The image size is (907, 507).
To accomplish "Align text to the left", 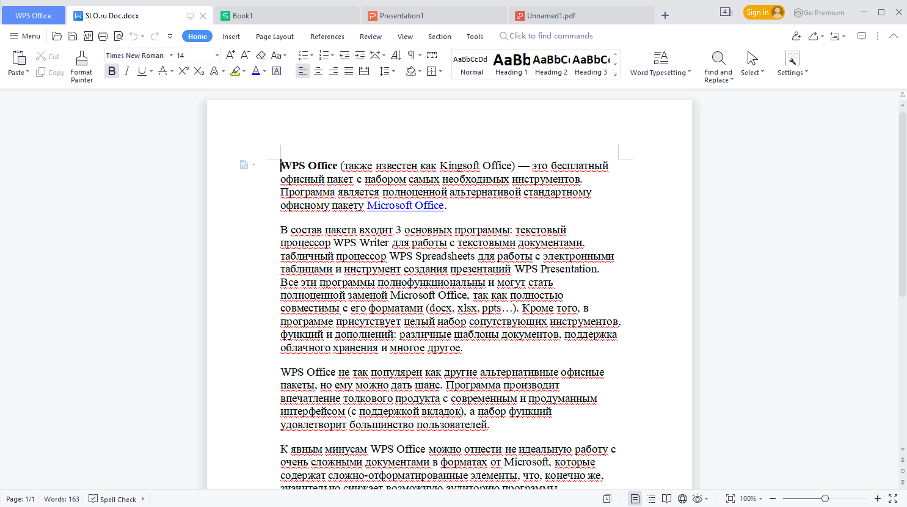I will (x=303, y=71).
